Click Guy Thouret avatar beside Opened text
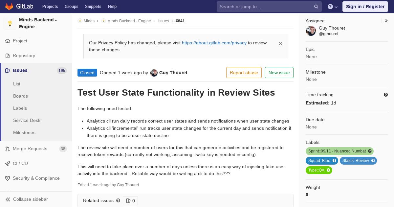Image resolution: width=394 pixels, height=207 pixels. 154,73
